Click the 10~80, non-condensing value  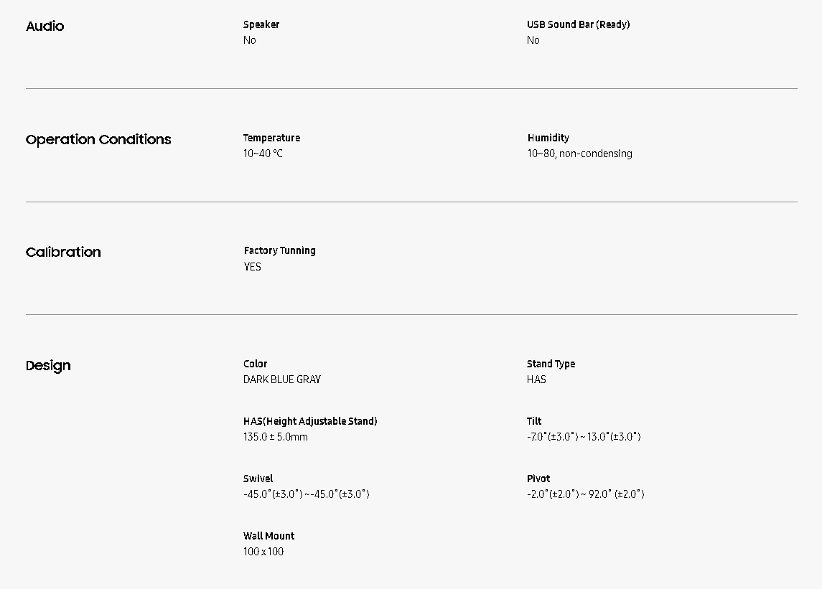coord(579,154)
